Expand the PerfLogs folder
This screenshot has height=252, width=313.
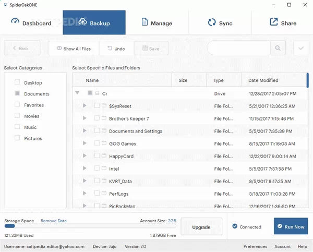85,194
